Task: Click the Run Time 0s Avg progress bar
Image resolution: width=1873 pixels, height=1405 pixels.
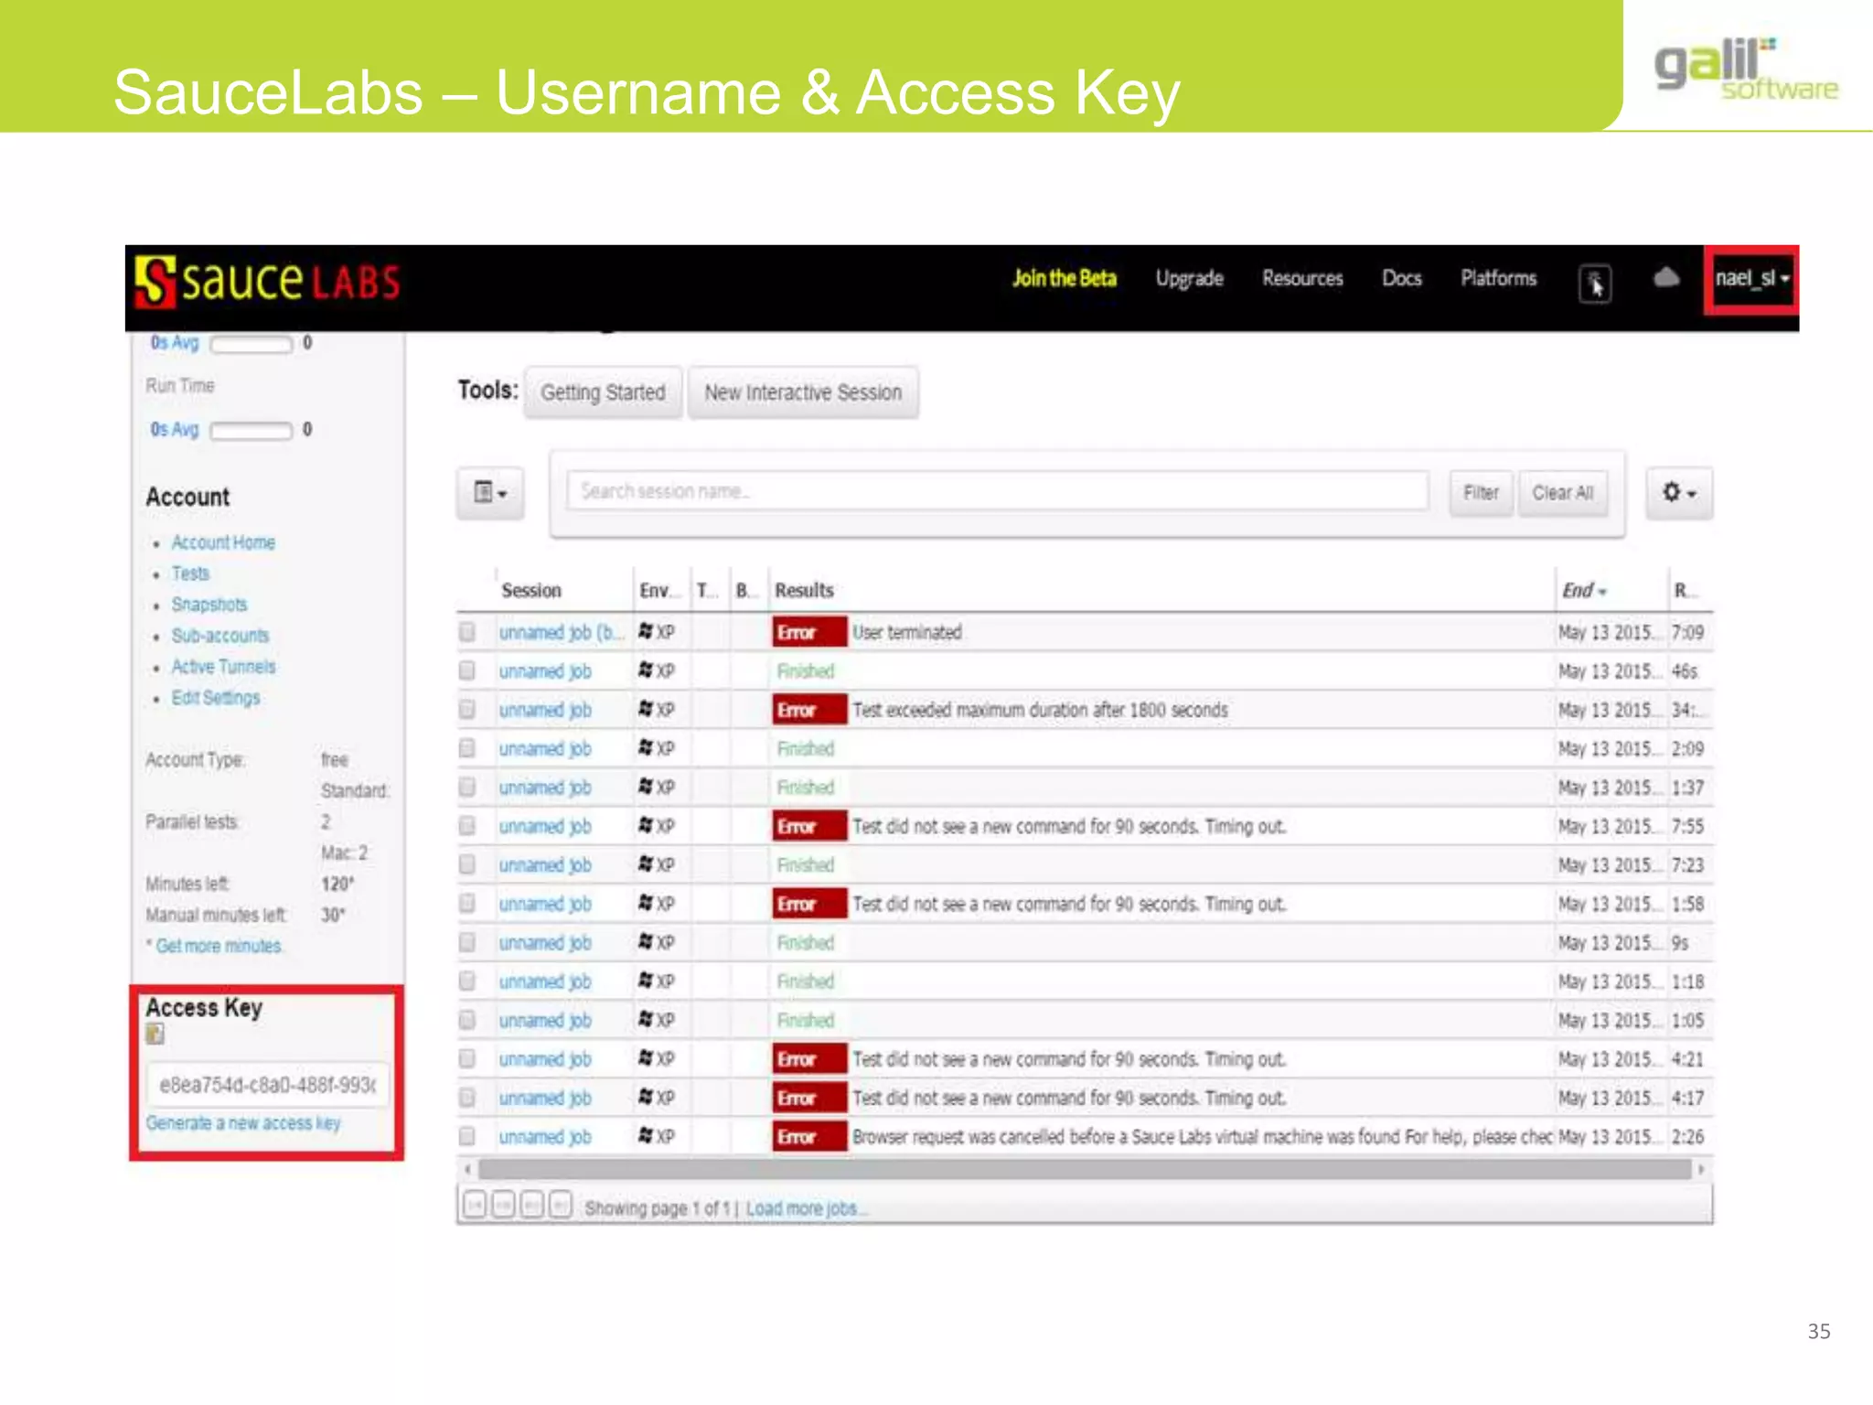Action: (251, 430)
